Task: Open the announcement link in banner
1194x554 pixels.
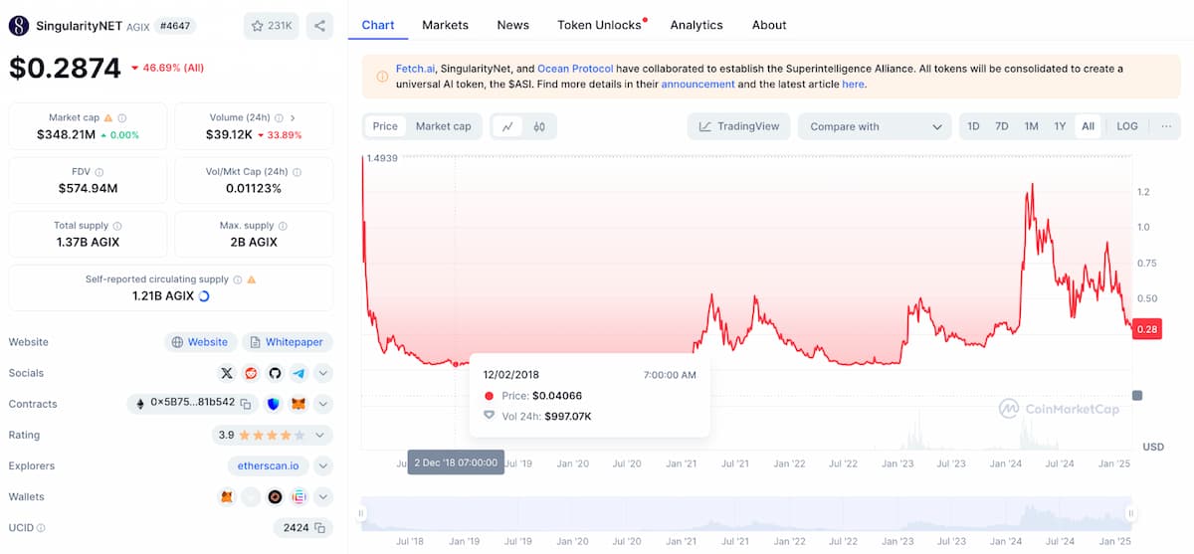Action: pos(697,85)
